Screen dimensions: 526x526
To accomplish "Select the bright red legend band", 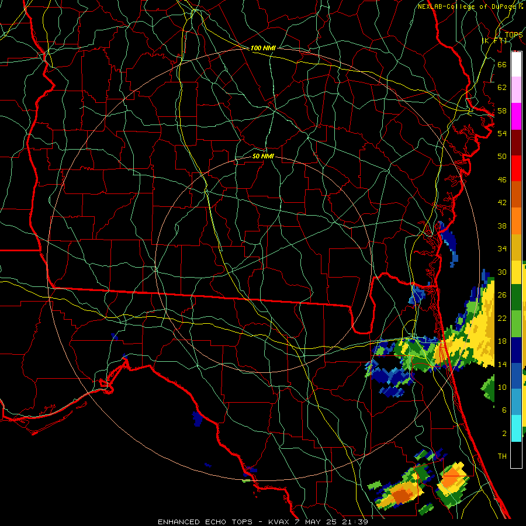I will click(x=516, y=168).
